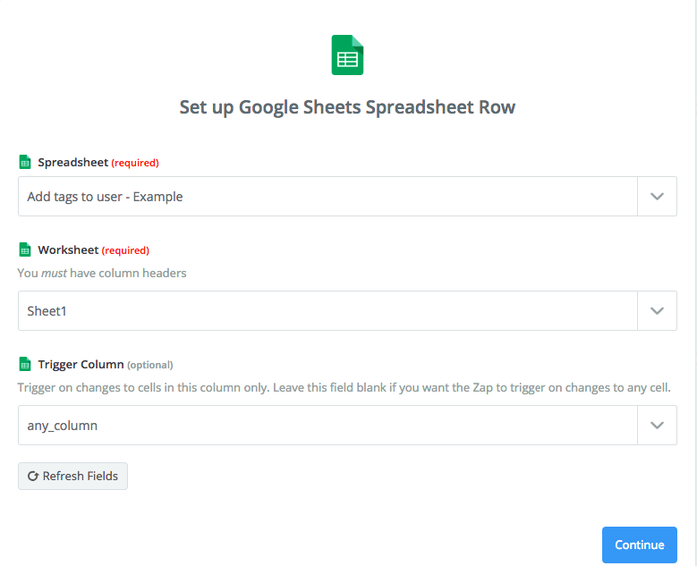Viewport: 697px width, 566px height.
Task: Click the Trigger Column field label
Action: [81, 364]
